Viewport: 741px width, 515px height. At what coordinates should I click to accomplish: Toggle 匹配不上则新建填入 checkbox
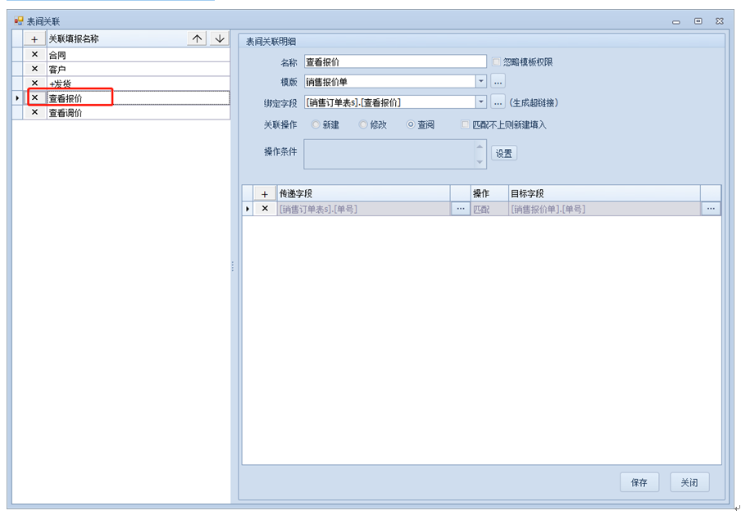[466, 125]
